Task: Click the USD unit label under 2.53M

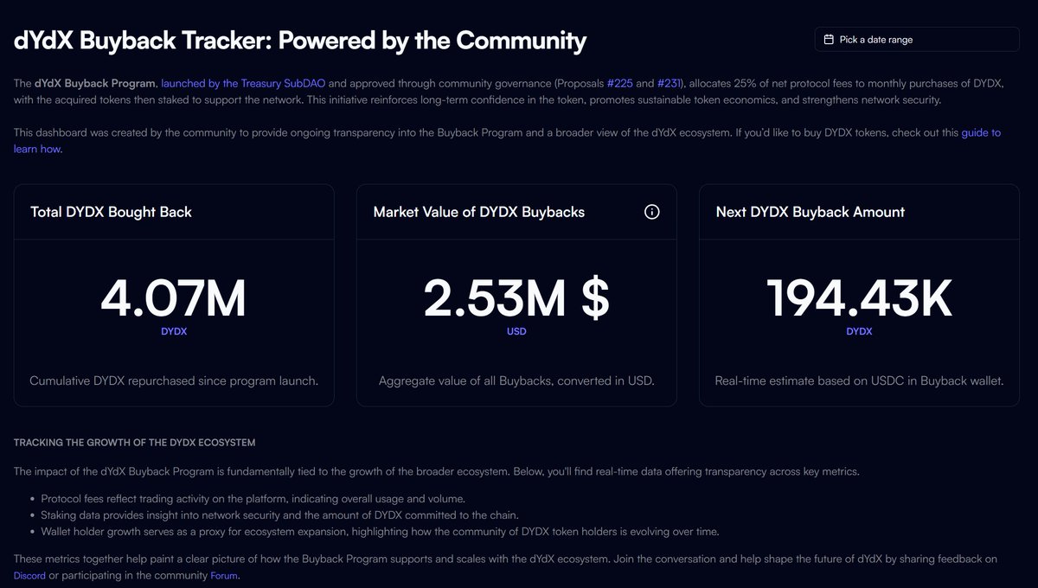Action: pos(516,331)
